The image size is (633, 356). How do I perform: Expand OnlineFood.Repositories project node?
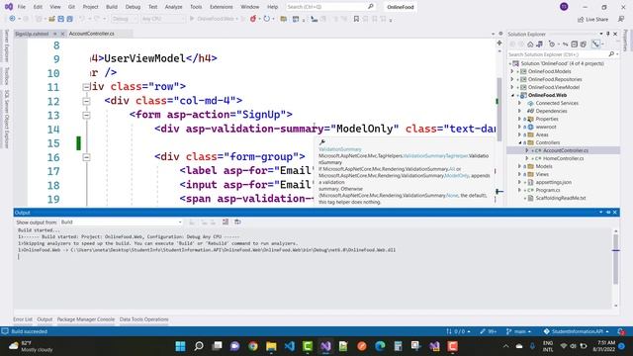point(512,79)
